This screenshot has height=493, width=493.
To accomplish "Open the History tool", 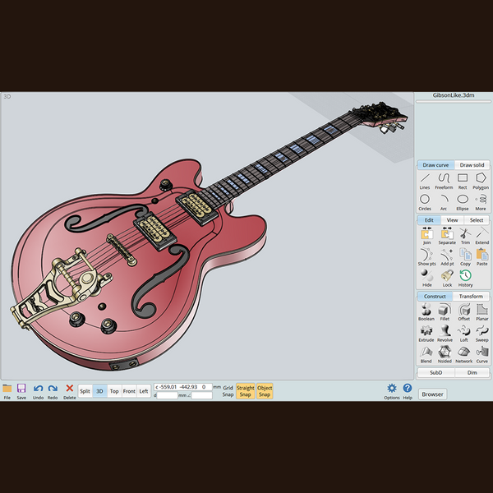I will (x=465, y=279).
